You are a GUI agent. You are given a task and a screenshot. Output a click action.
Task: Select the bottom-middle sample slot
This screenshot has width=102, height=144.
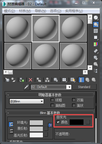coord(45,56)
